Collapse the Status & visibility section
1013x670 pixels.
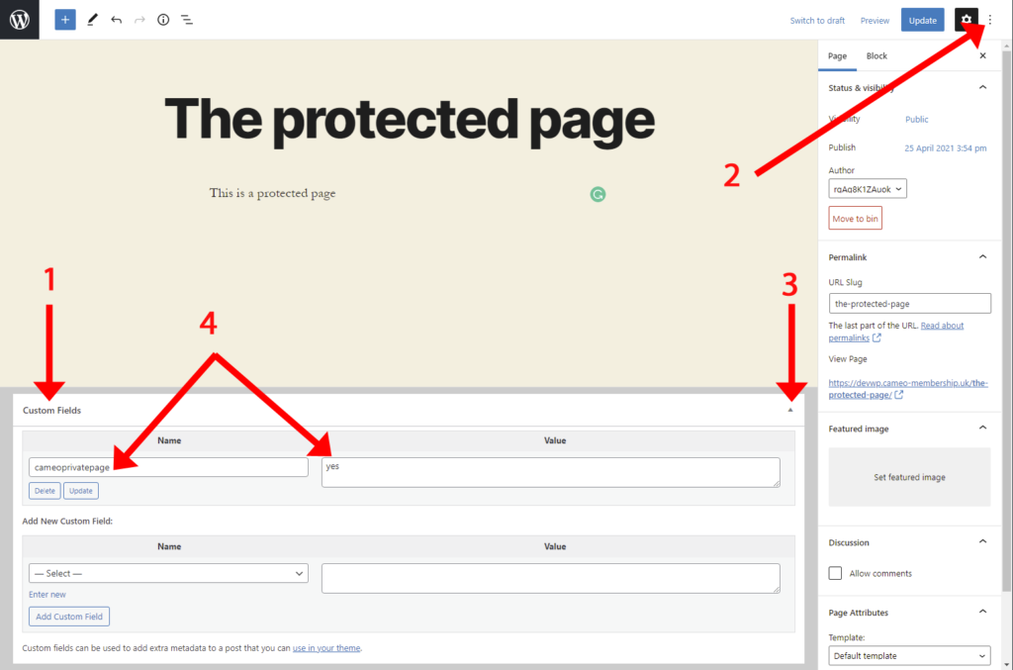pyautogui.click(x=982, y=87)
